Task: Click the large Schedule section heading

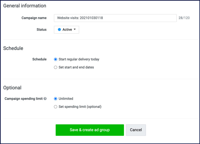Action: point(13,48)
